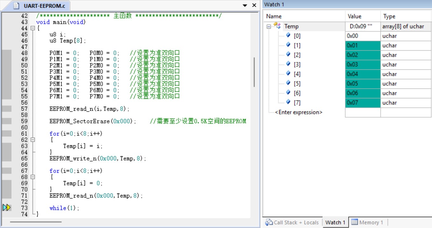Close the UART-EEPROM.c editor tab
Viewport: 432px width, 228px height.
[x=254, y=5]
